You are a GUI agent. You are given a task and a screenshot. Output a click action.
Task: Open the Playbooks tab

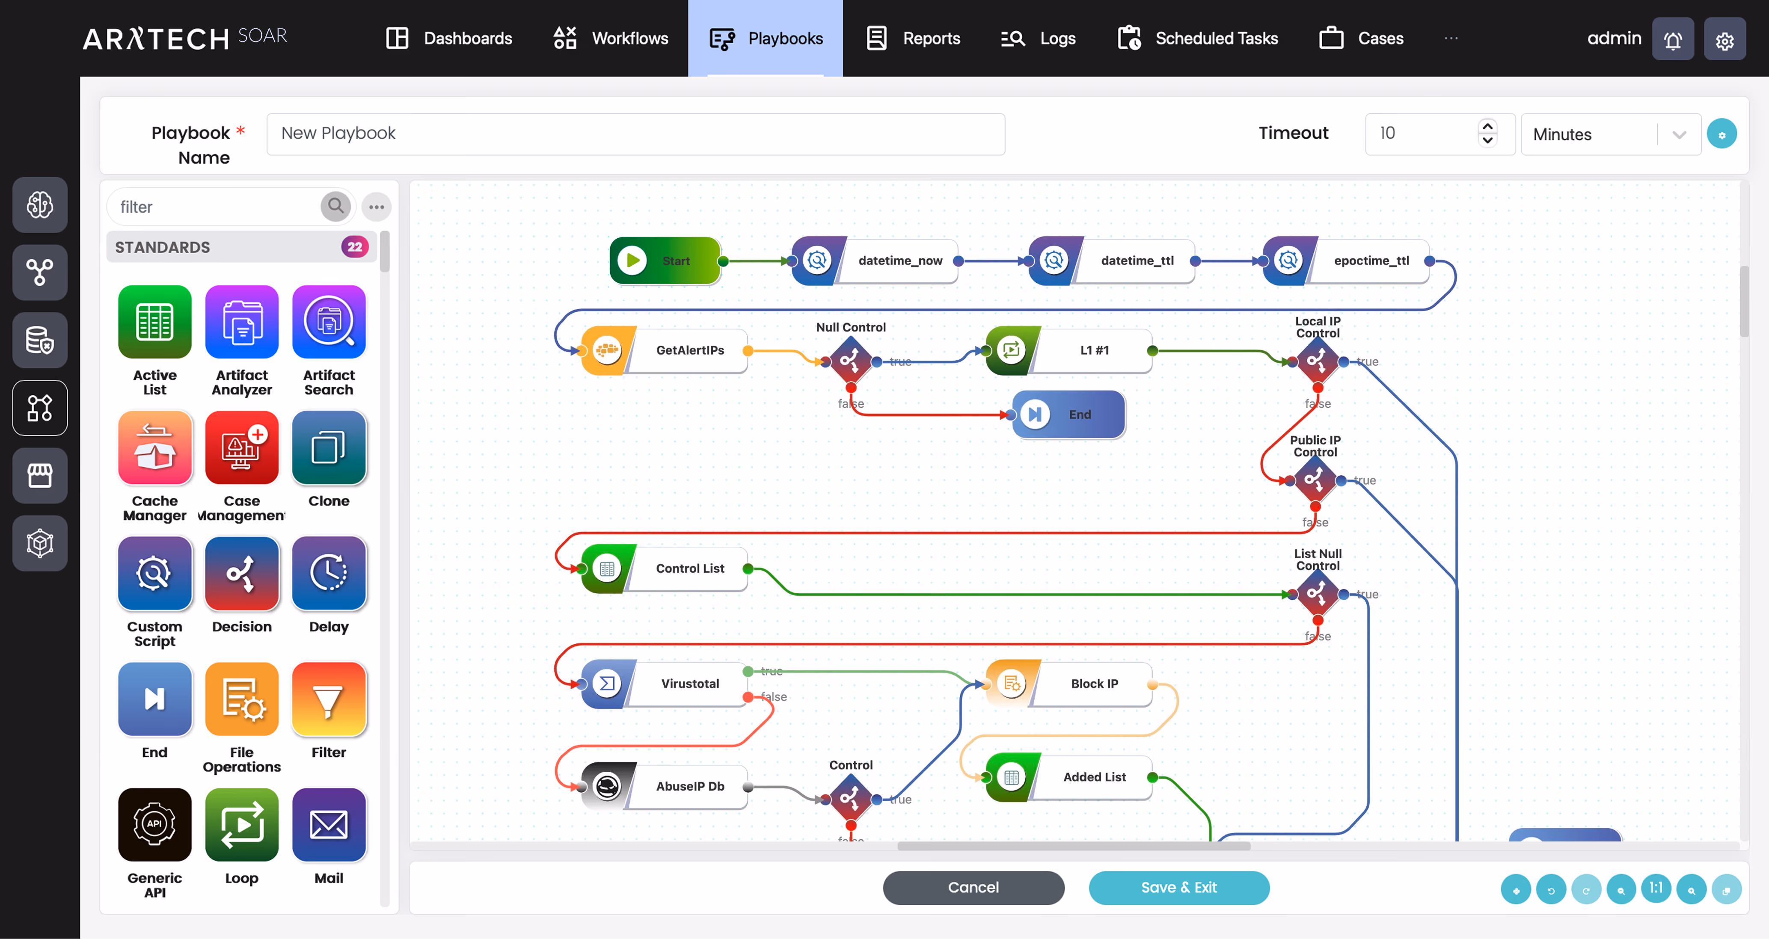coord(765,39)
